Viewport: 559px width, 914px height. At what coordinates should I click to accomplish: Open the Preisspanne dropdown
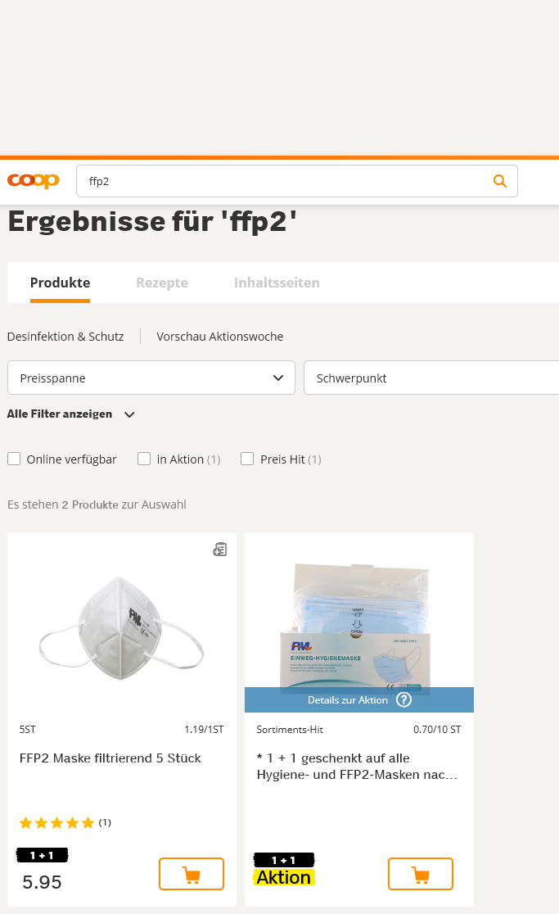[x=151, y=378]
